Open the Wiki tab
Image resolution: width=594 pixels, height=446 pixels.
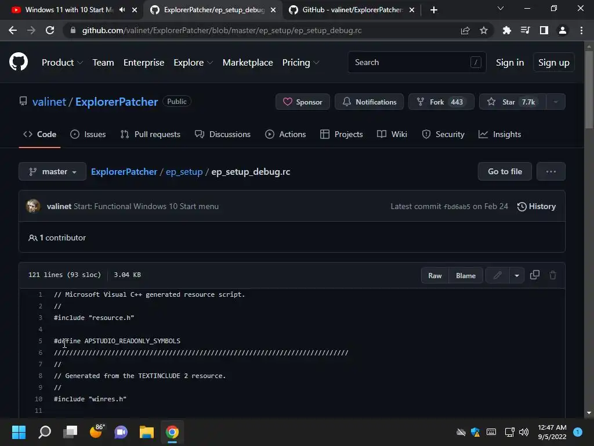coord(392,134)
